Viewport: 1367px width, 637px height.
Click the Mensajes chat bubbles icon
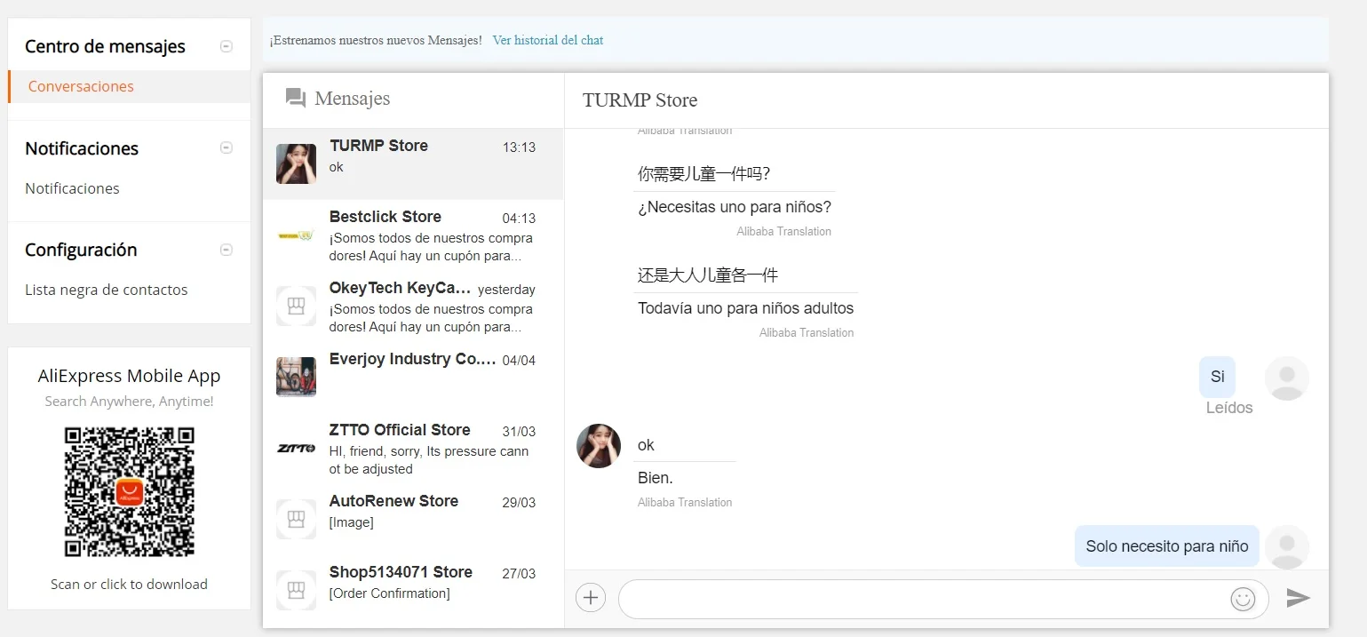[x=296, y=99]
